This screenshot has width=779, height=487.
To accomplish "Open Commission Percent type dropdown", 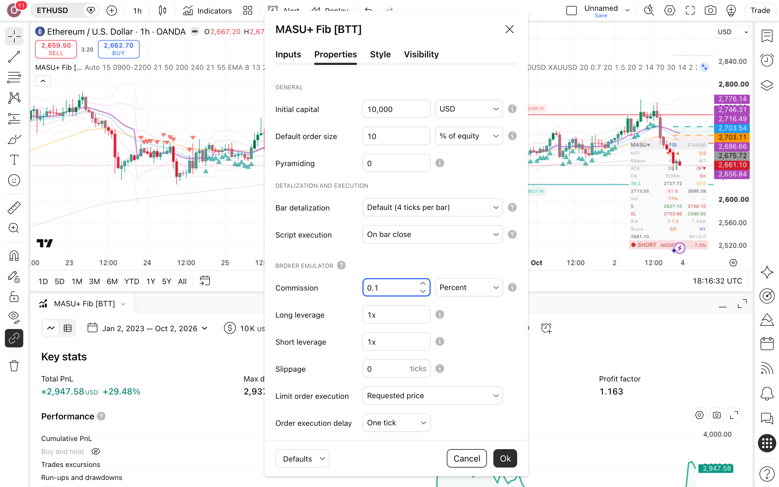I will coord(469,287).
